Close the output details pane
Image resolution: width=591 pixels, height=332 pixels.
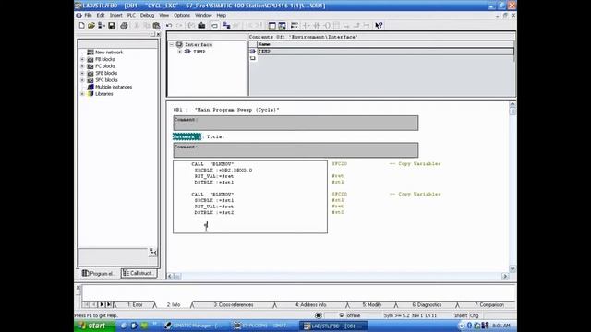[x=78, y=288]
